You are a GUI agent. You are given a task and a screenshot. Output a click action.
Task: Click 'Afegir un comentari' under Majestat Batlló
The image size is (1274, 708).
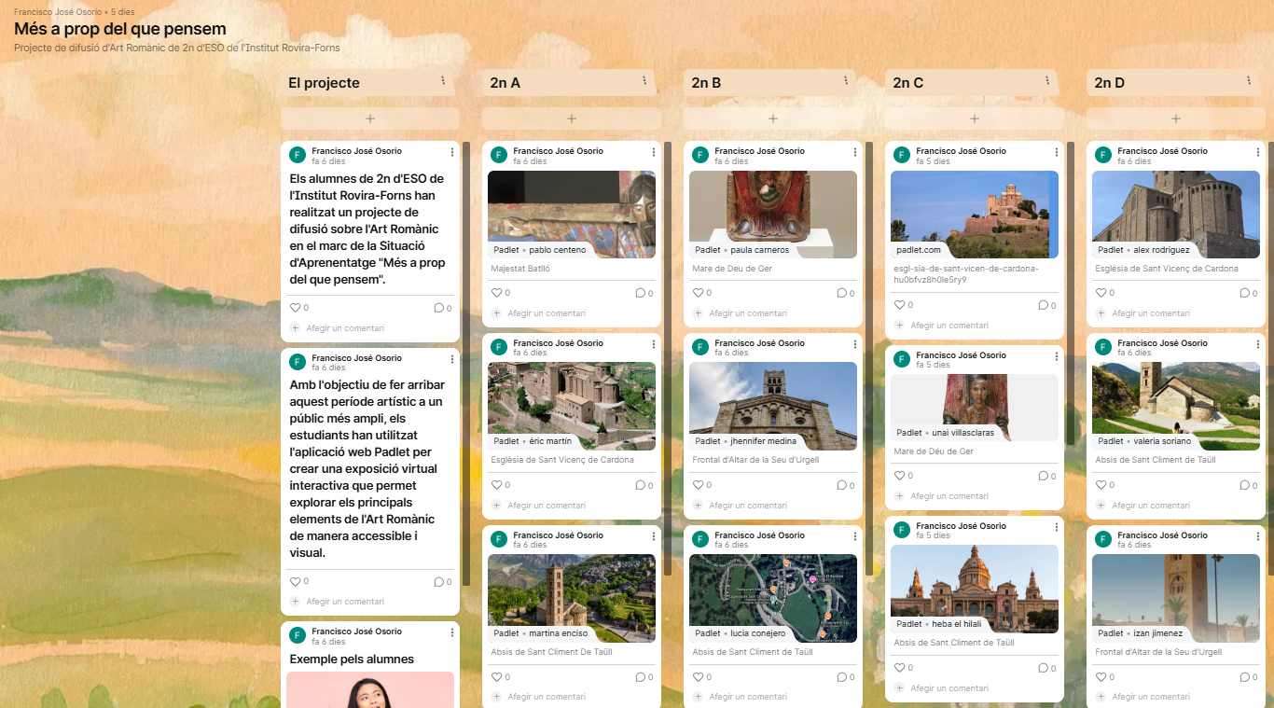click(547, 313)
